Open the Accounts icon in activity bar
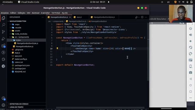This screenshot has height=110, width=195. (x=3, y=98)
